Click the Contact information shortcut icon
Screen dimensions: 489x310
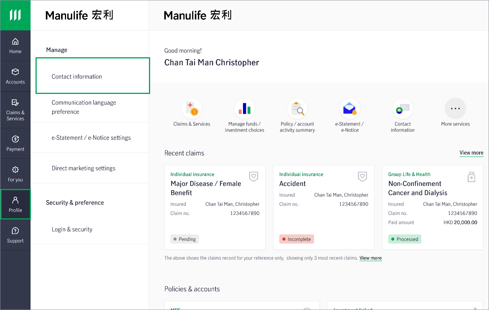(x=403, y=109)
